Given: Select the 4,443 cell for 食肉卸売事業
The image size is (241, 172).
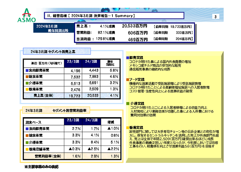Looking at the screenshot, I should click(91, 70).
